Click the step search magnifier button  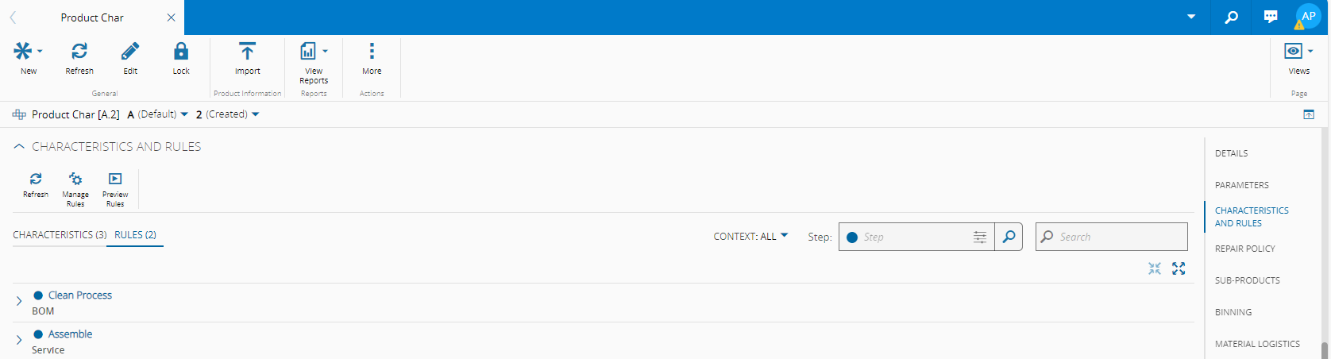(x=1009, y=237)
